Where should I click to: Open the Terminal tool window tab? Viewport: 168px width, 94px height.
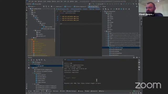(49, 91)
